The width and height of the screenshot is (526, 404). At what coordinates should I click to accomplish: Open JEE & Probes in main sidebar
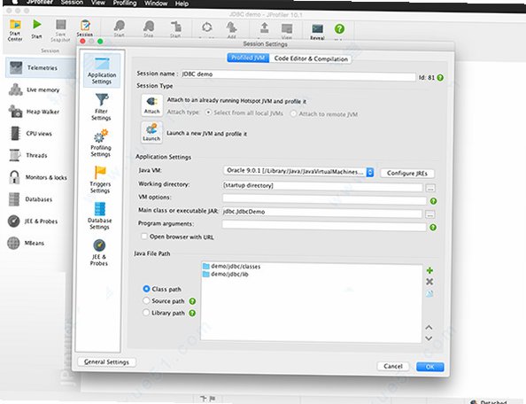[x=33, y=221]
